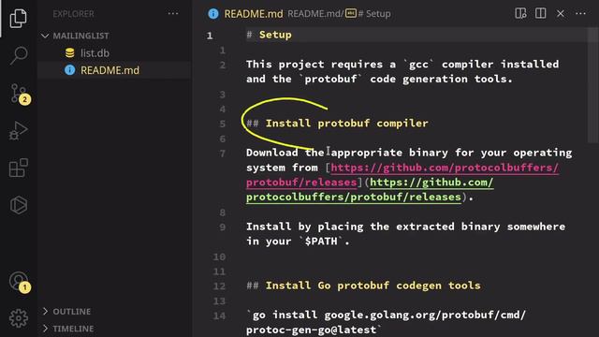Click README.md/ breadcrumb path segment

click(x=316, y=14)
